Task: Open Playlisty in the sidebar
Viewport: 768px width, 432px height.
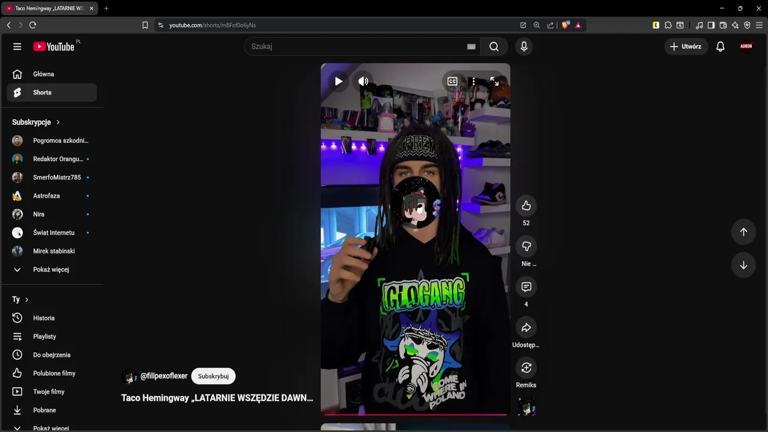Action: pos(52,337)
